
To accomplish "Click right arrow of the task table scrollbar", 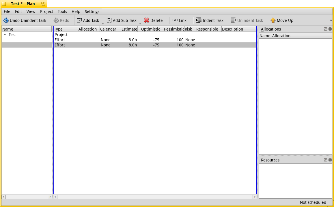I will click(255, 197).
